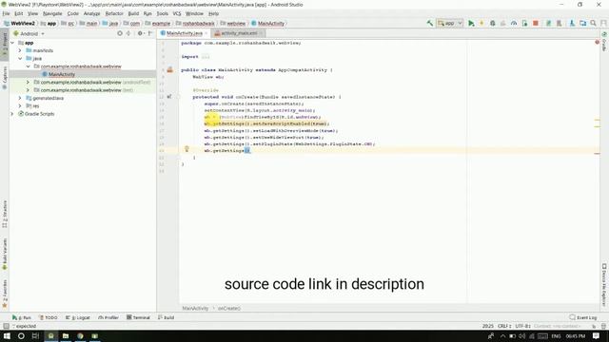Collapse the app module node
This screenshot has height=342, width=609.
12,43
